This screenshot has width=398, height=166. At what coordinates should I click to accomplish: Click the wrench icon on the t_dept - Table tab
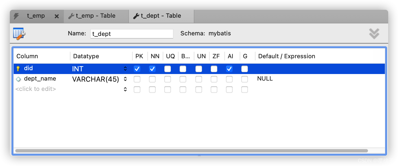(136, 16)
